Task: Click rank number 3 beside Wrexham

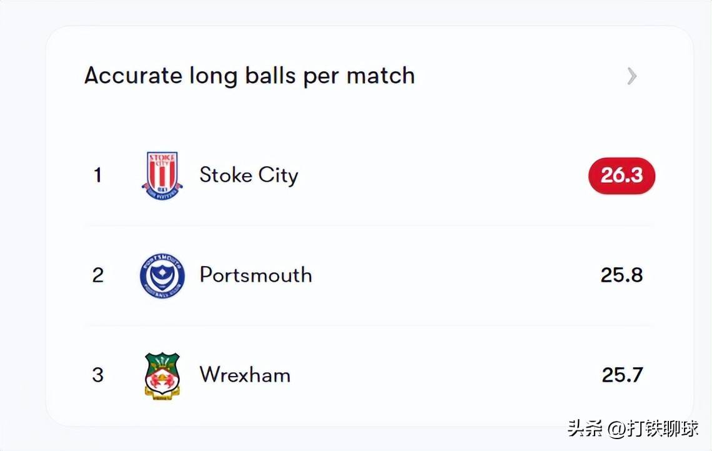Action: pos(97,375)
